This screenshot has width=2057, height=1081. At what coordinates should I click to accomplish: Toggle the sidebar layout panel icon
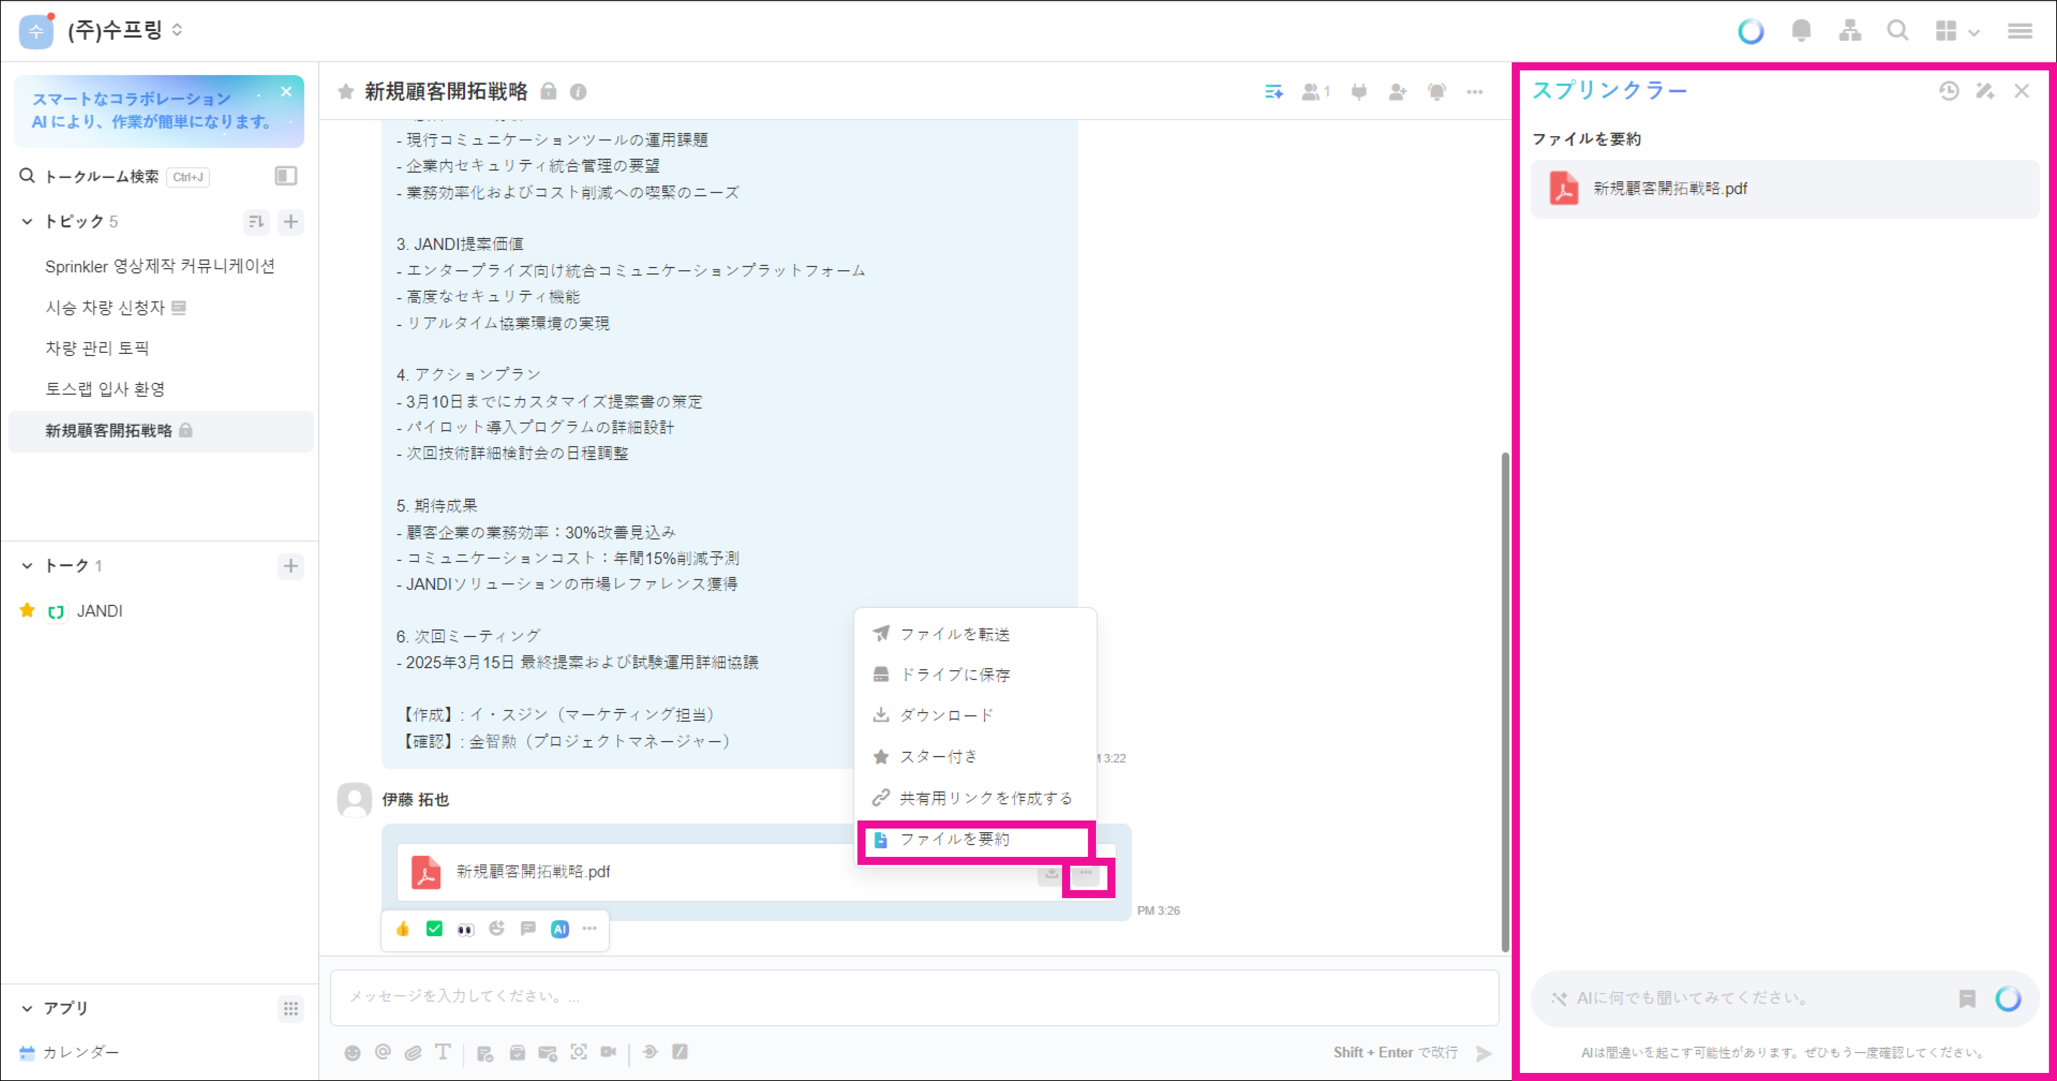pyautogui.click(x=285, y=176)
